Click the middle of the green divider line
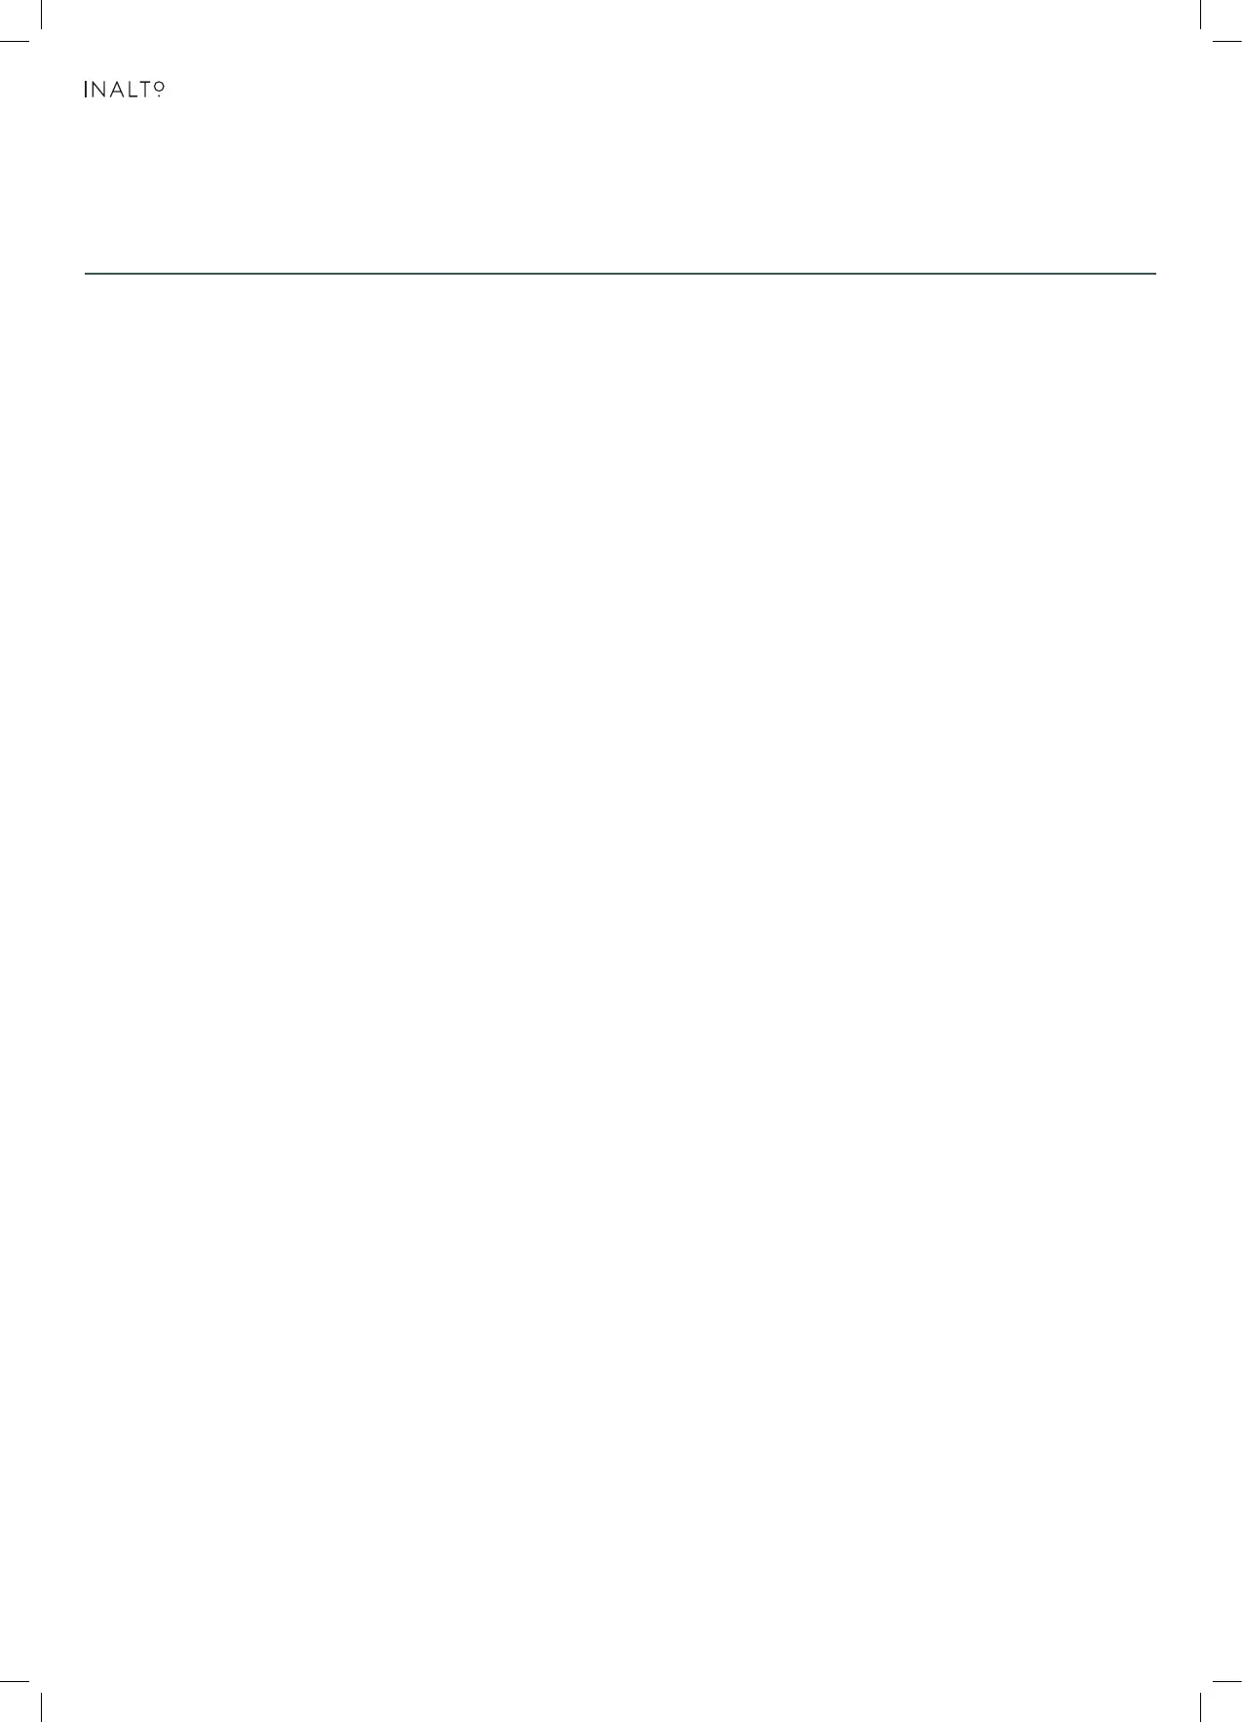The width and height of the screenshot is (1242, 1722). pyautogui.click(x=621, y=274)
